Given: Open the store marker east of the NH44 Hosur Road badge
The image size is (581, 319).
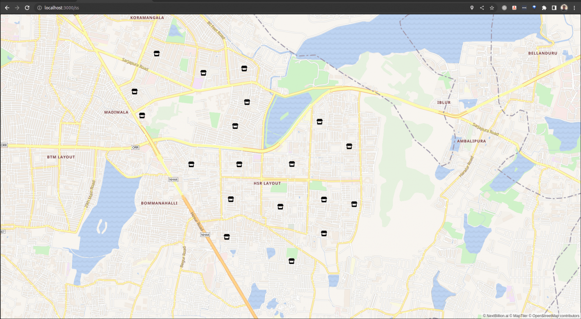Looking at the screenshot, I should pos(227,237).
